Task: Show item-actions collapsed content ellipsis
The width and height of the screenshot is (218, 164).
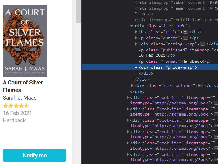Action: click(x=201, y=85)
